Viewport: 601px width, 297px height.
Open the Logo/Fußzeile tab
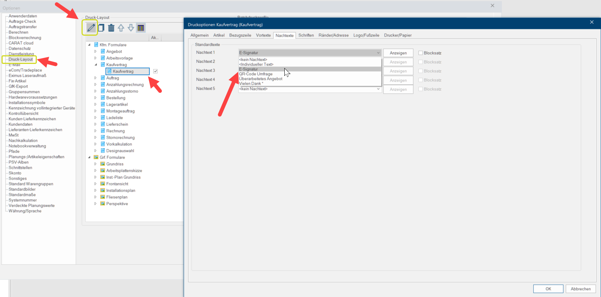[x=366, y=35]
